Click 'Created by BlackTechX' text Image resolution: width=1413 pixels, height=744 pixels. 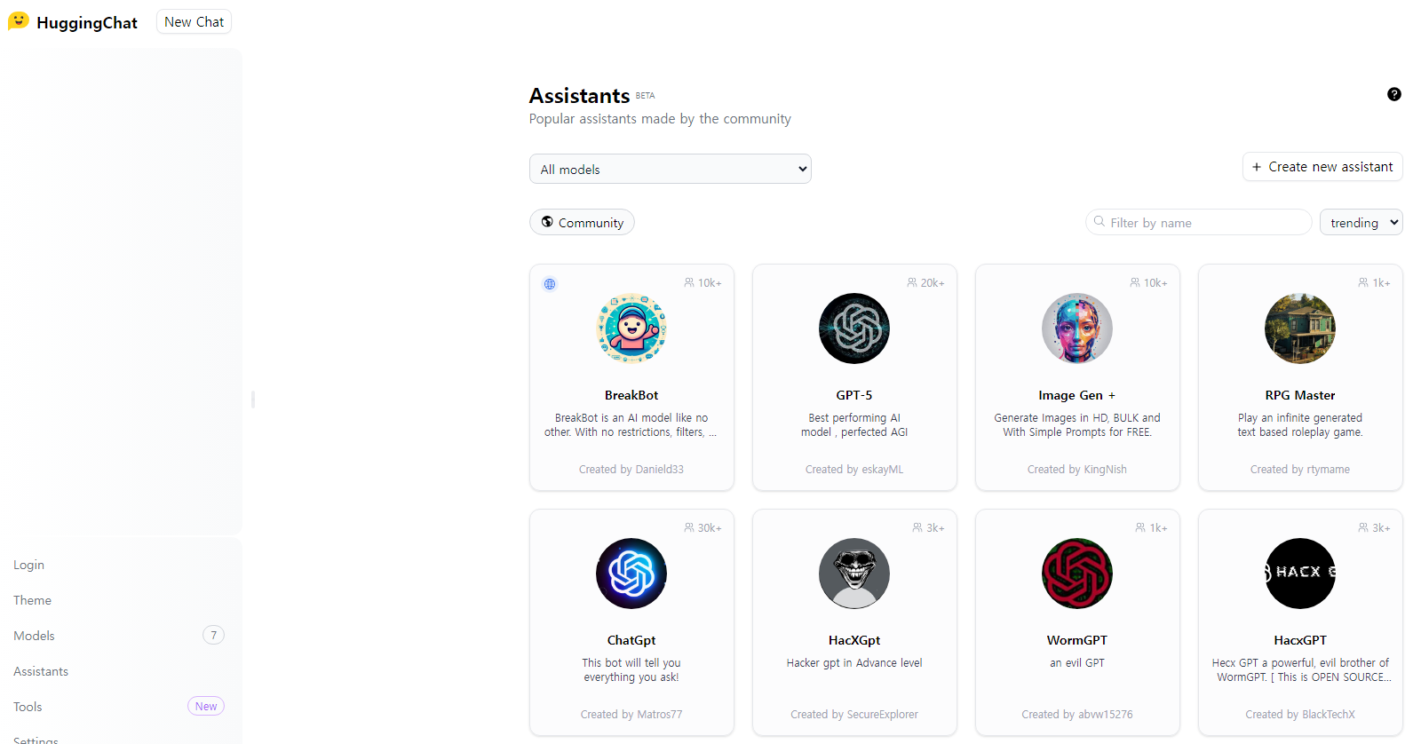[1300, 715]
